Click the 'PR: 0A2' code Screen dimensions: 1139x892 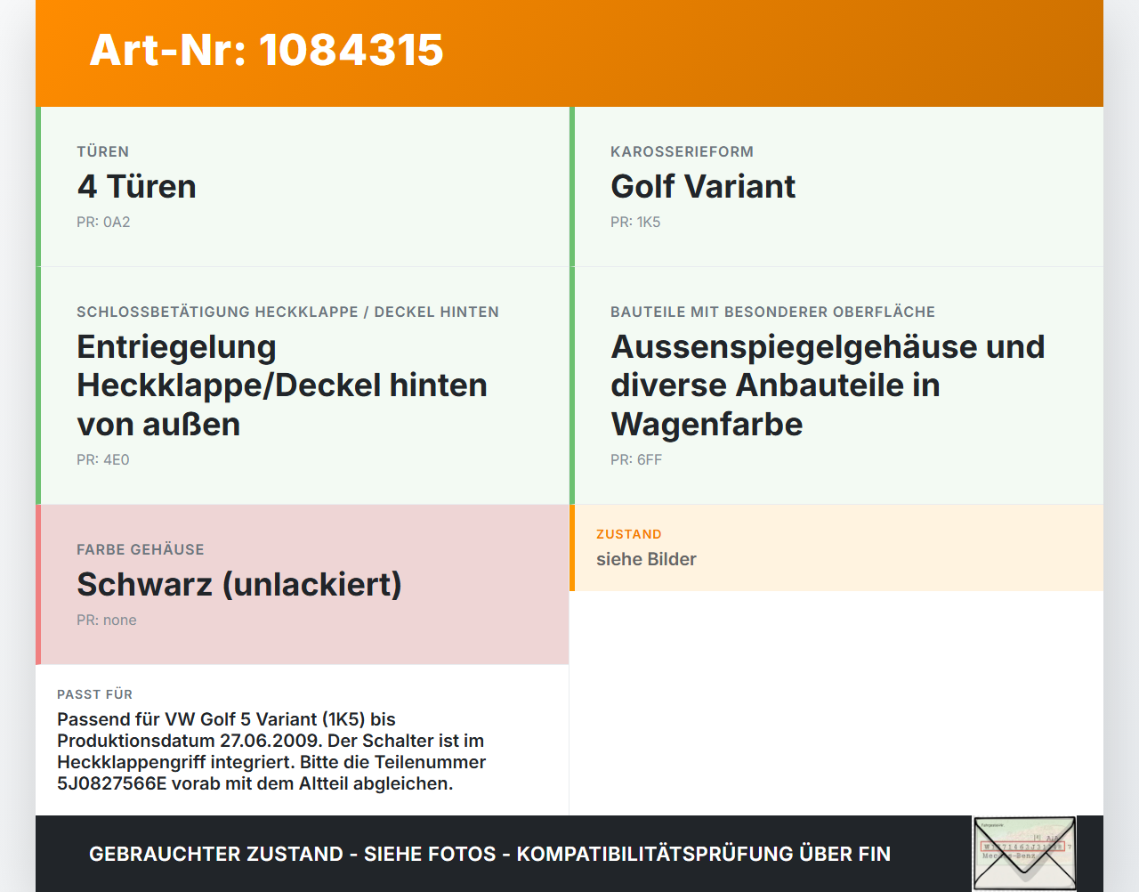point(103,222)
